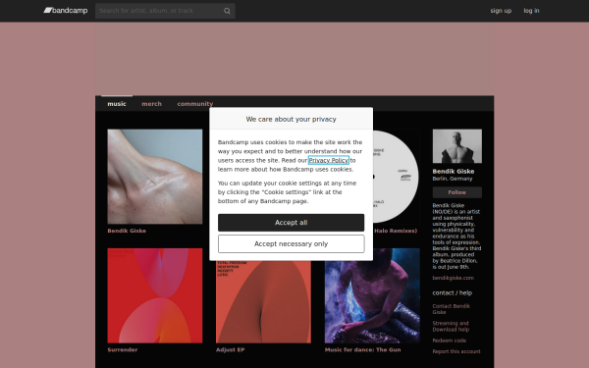Open the log in link
This screenshot has height=368, width=589.
click(x=531, y=11)
